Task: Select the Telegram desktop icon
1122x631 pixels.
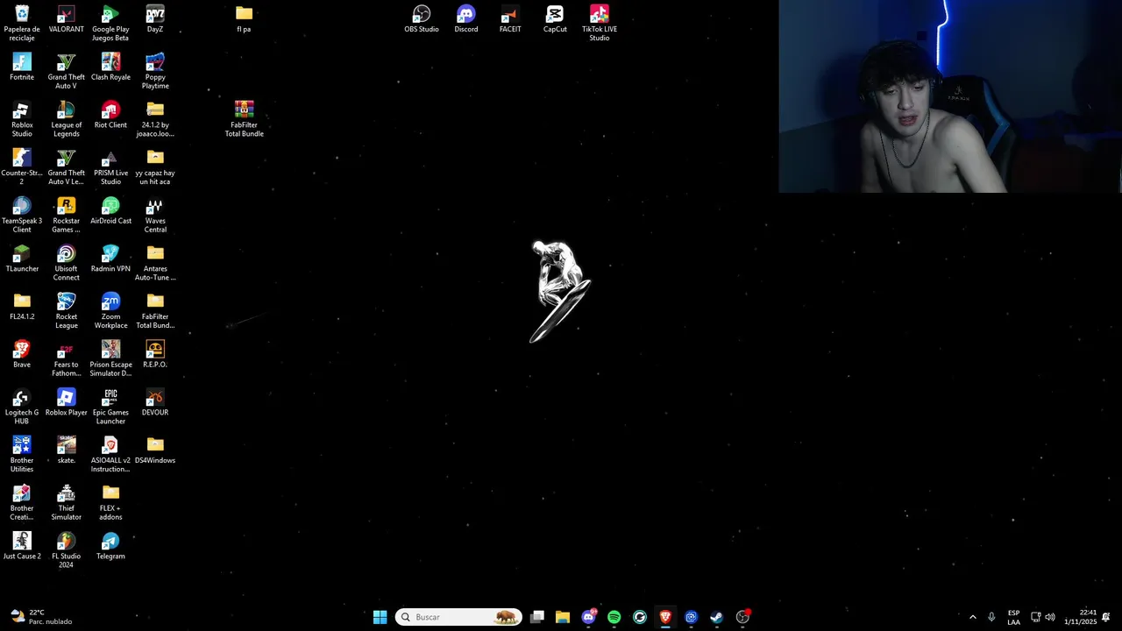Action: [x=110, y=546]
